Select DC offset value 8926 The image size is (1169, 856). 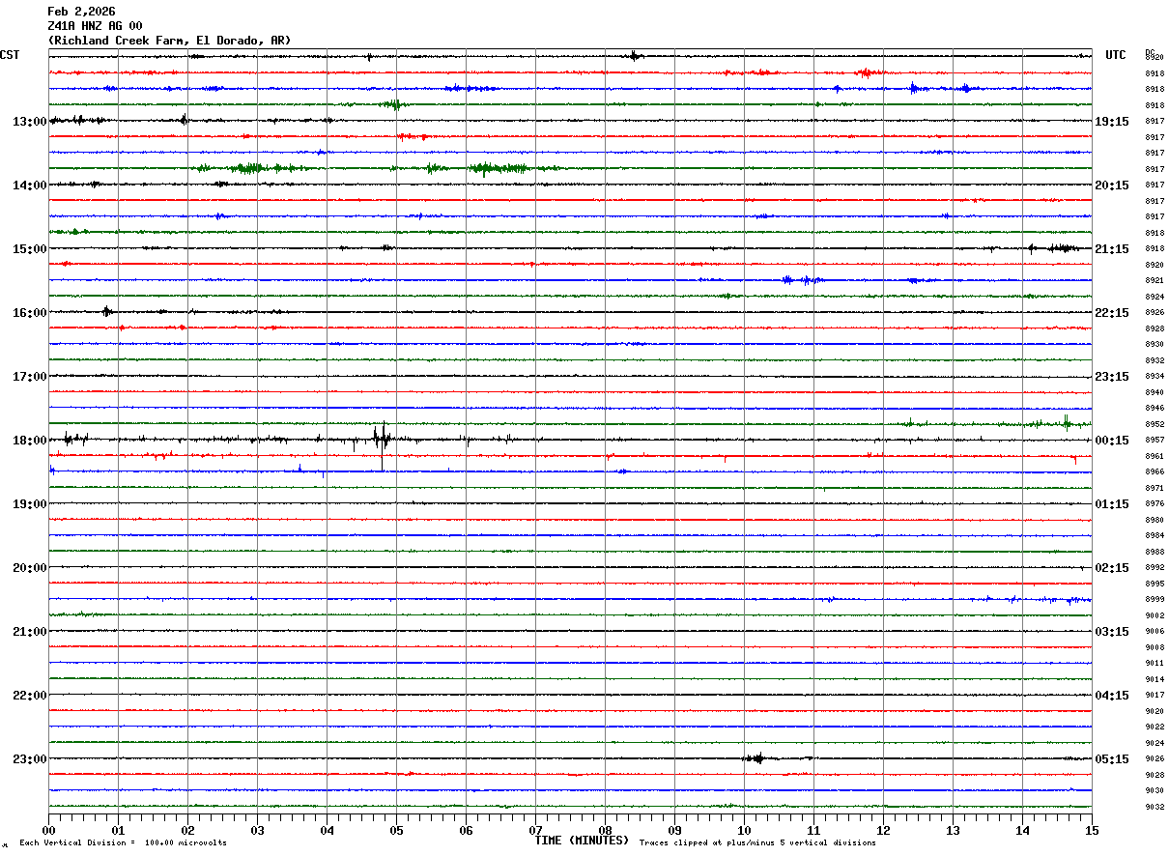[1155, 313]
